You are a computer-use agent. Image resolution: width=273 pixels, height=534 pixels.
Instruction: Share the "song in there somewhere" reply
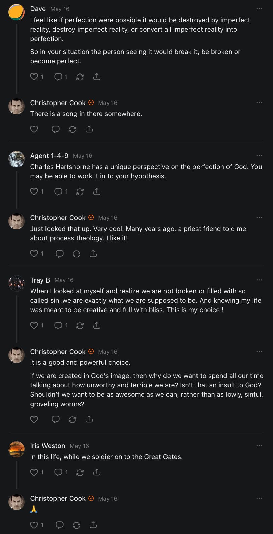point(89,129)
